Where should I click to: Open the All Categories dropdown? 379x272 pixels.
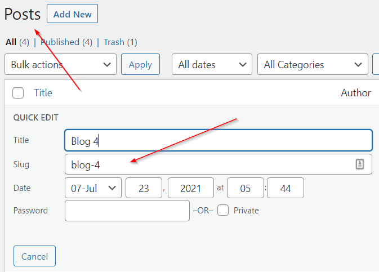click(x=313, y=65)
